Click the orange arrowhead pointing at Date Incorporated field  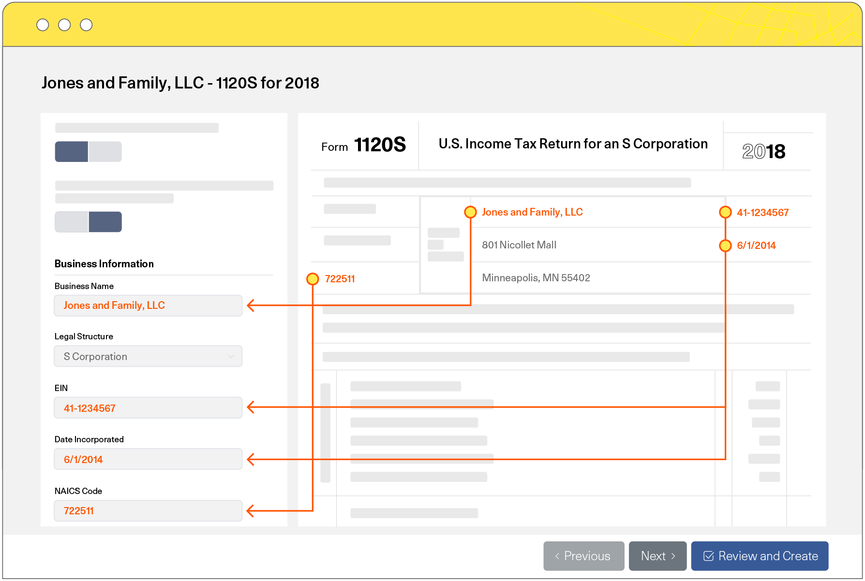point(251,459)
